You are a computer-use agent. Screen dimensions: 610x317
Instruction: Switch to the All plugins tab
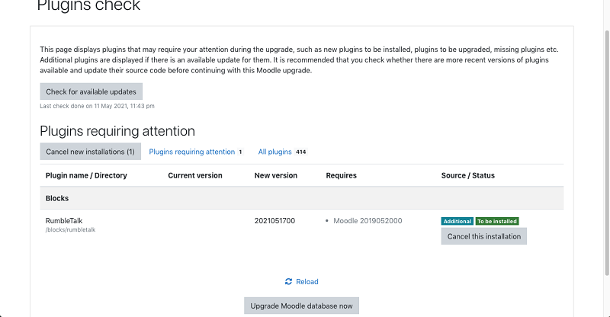(274, 152)
